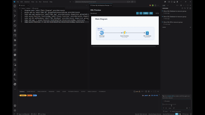Image resolution: width=205 pixels, height=115 pixels.
Task: Open the Source Control view
Action: pyautogui.click(x=15, y=16)
